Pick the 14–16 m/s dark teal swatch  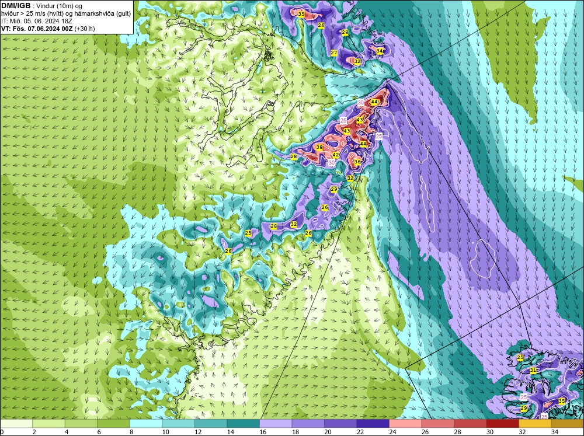(x=243, y=424)
